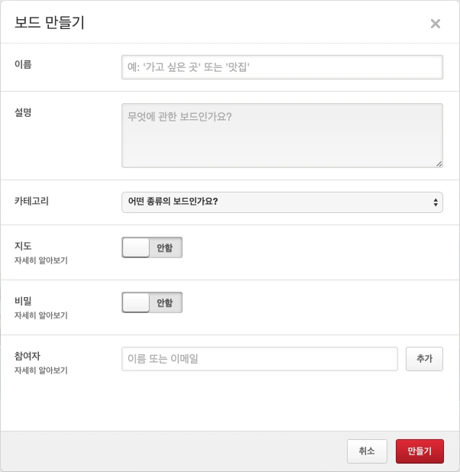The height and width of the screenshot is (472, 460).
Task: Open 자세히 알아보기 link under 지도
Action: 41,260
